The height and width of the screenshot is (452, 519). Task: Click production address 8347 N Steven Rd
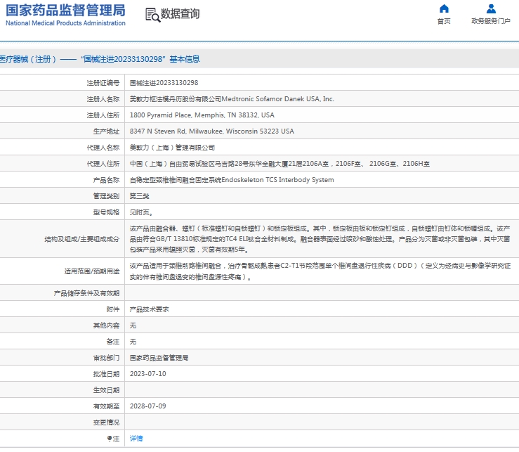(x=212, y=131)
